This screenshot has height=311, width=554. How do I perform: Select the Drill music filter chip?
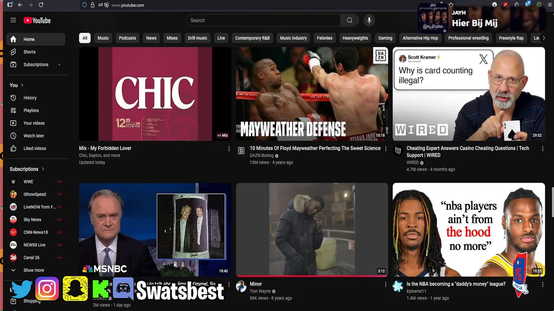click(197, 38)
